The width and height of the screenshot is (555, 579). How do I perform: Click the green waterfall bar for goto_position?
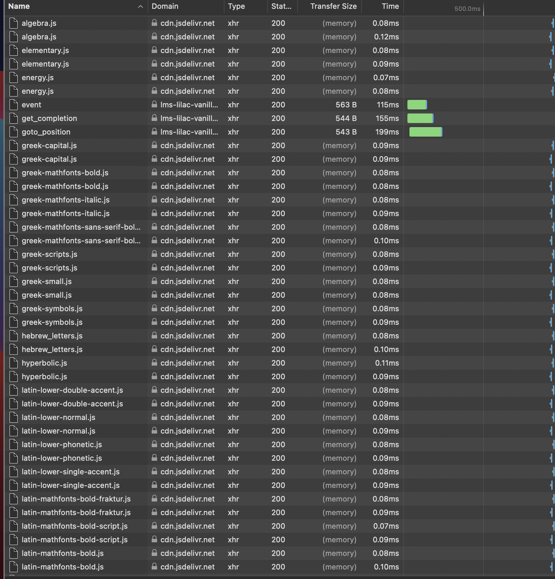426,132
